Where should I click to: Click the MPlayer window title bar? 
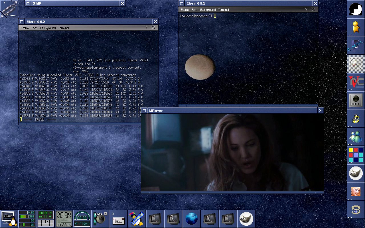[x=232, y=111]
